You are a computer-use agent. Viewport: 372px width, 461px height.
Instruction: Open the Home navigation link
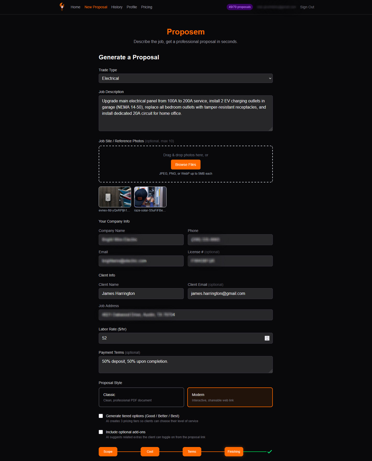75,7
